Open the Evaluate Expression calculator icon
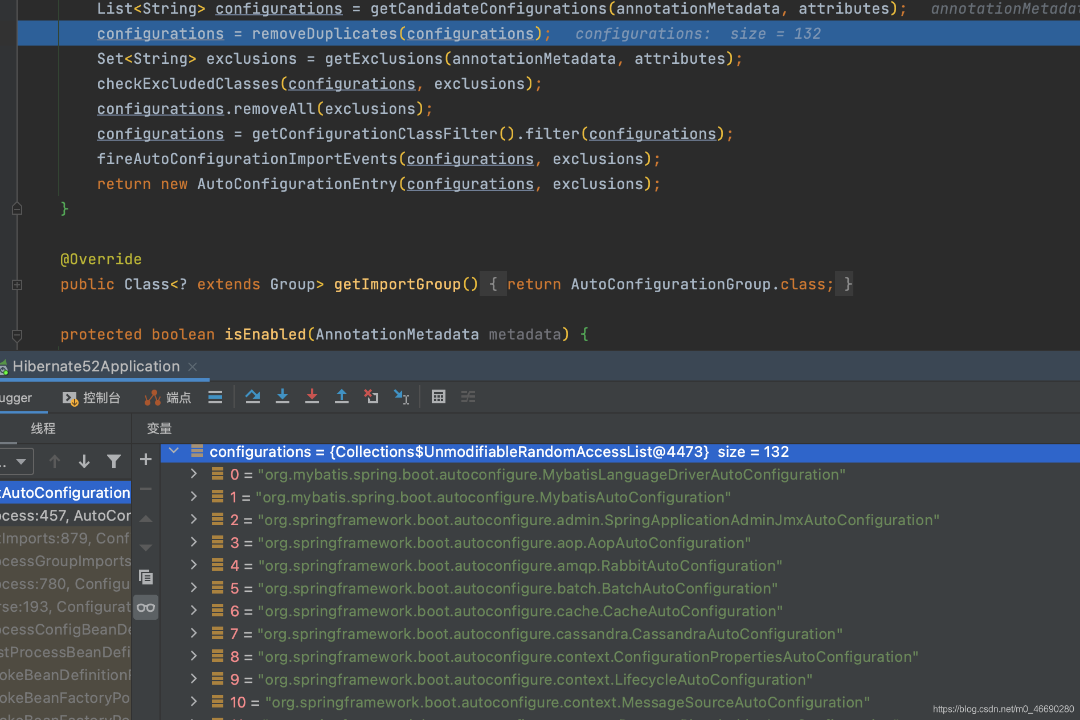Image resolution: width=1080 pixels, height=720 pixels. (439, 396)
